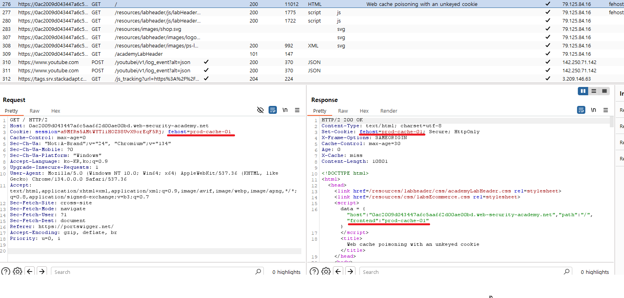Open search settings gear below Request panel
Screen dimensions: 624x298
pos(17,272)
